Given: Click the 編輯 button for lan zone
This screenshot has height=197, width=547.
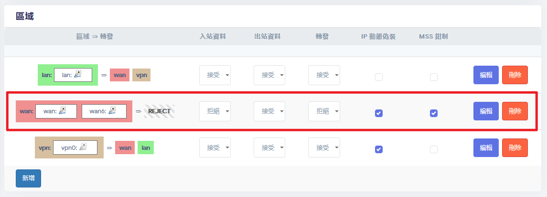Looking at the screenshot, I should 486,75.
